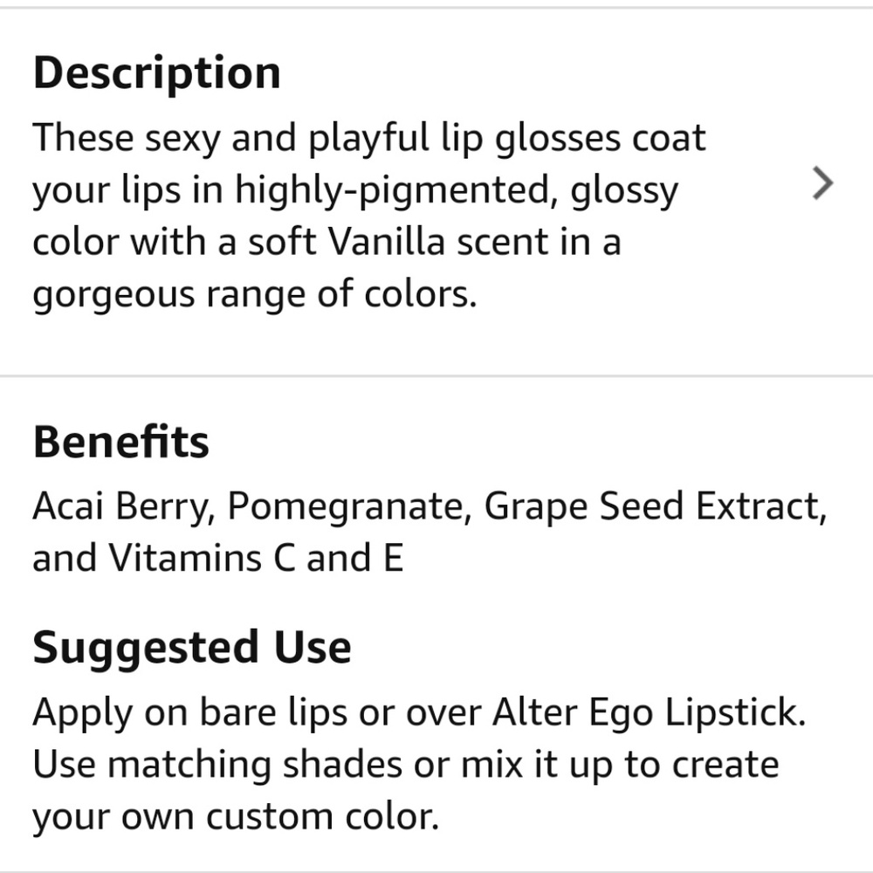Screen dimensions: 873x873
Task: Click the Benefits heading
Action: click(121, 443)
